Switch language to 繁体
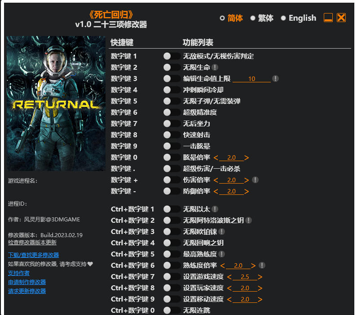This screenshot has width=357, height=315. click(x=262, y=18)
